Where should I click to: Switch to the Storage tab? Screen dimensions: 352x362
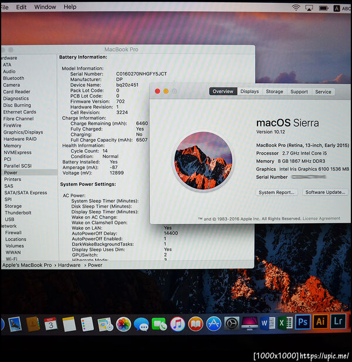click(x=275, y=91)
